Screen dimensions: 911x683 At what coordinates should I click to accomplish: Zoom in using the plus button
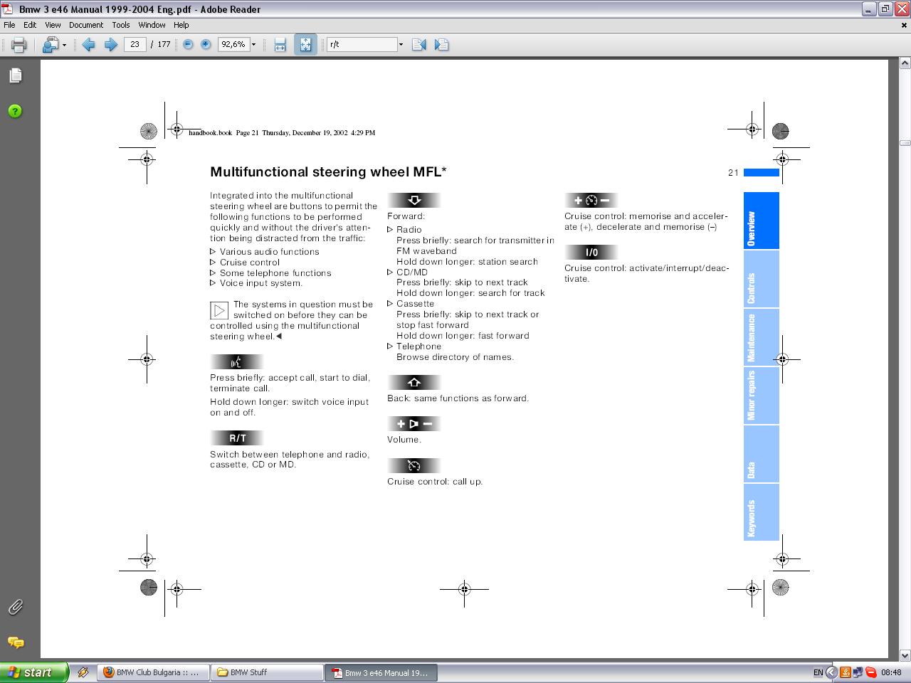coord(206,44)
